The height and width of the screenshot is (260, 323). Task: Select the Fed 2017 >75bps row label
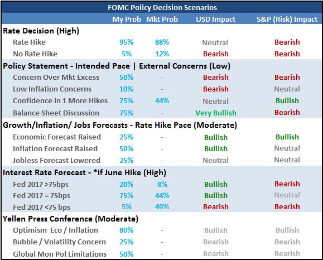[x=41, y=185]
